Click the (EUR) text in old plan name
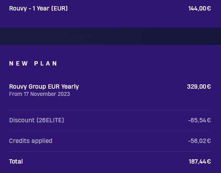This screenshot has height=173, width=221. pyautogui.click(x=59, y=8)
